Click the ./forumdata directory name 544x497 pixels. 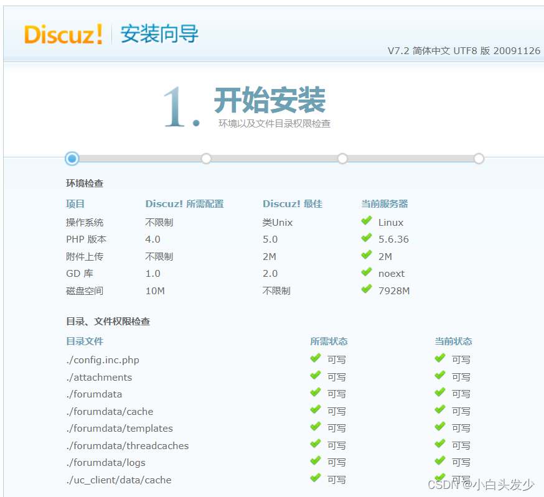click(x=94, y=394)
